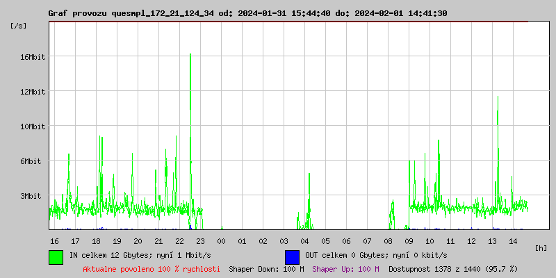Click the 'OUT celkem 0 Gbytes' legend text
The height and width of the screenshot is (278, 556).
click(376, 255)
